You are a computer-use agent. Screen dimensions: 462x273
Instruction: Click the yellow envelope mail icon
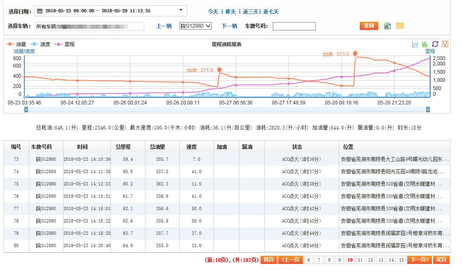click(399, 26)
